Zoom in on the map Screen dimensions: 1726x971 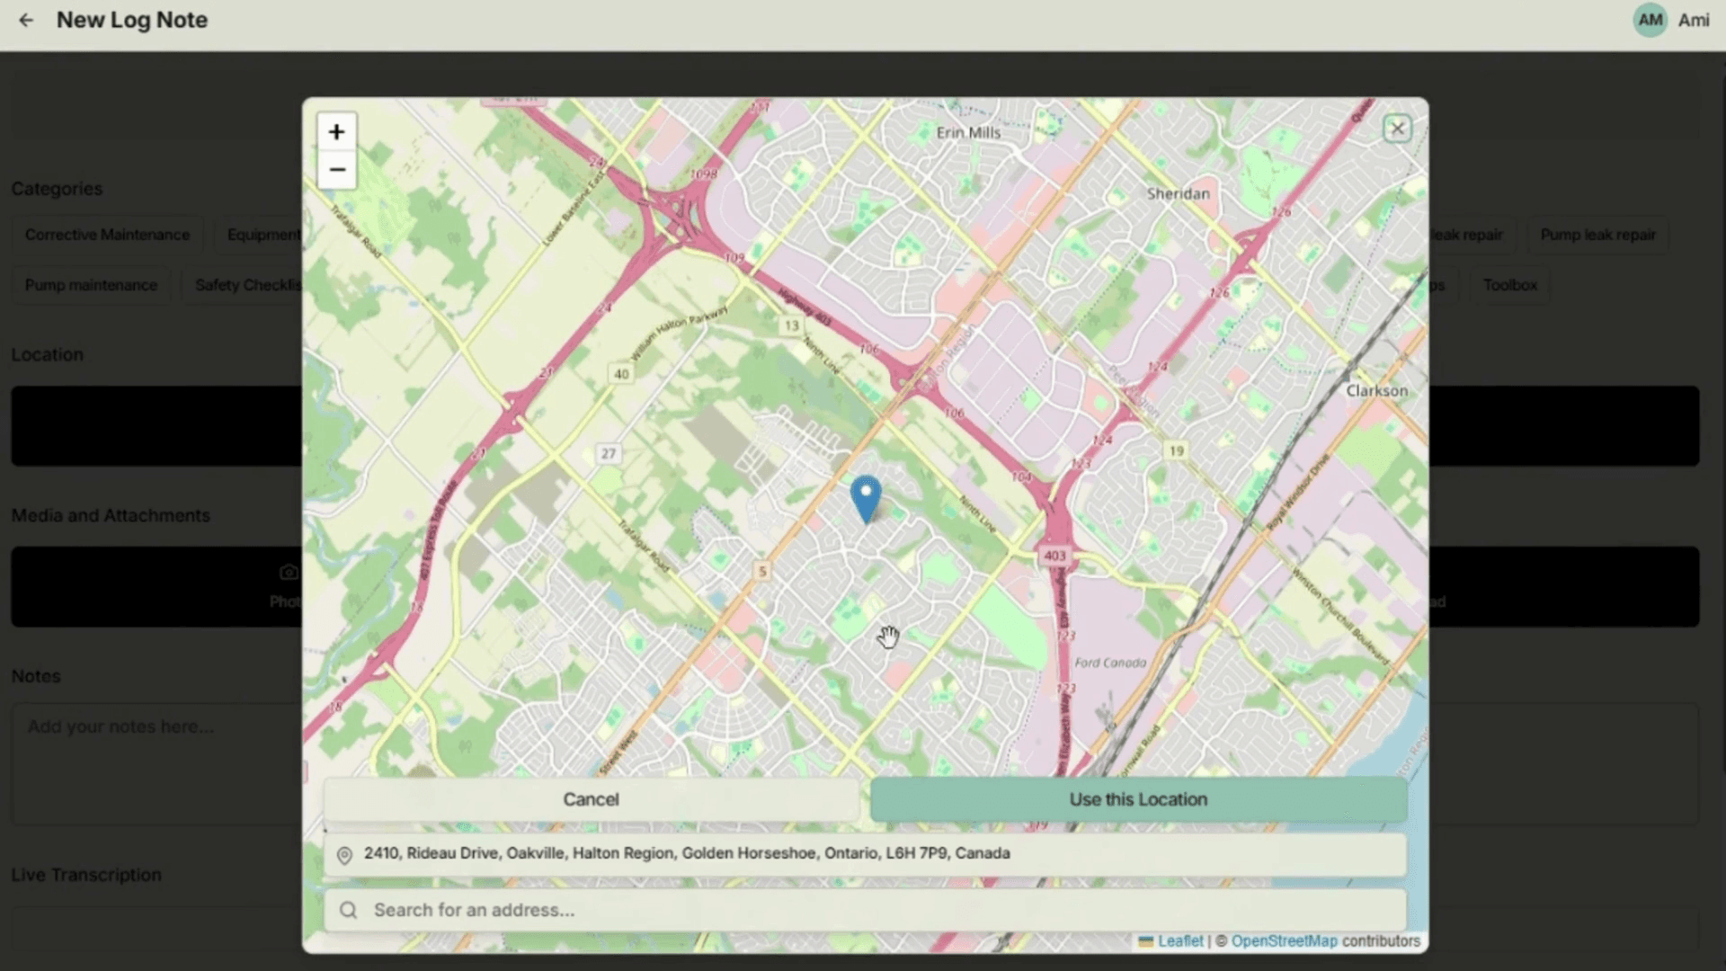[336, 132]
